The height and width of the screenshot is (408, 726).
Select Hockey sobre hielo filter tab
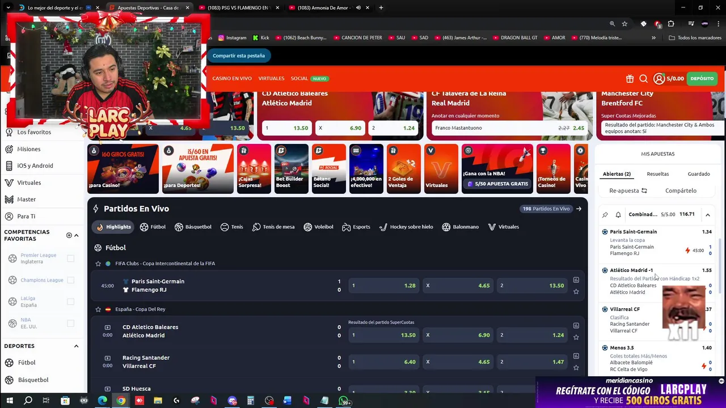(x=406, y=227)
